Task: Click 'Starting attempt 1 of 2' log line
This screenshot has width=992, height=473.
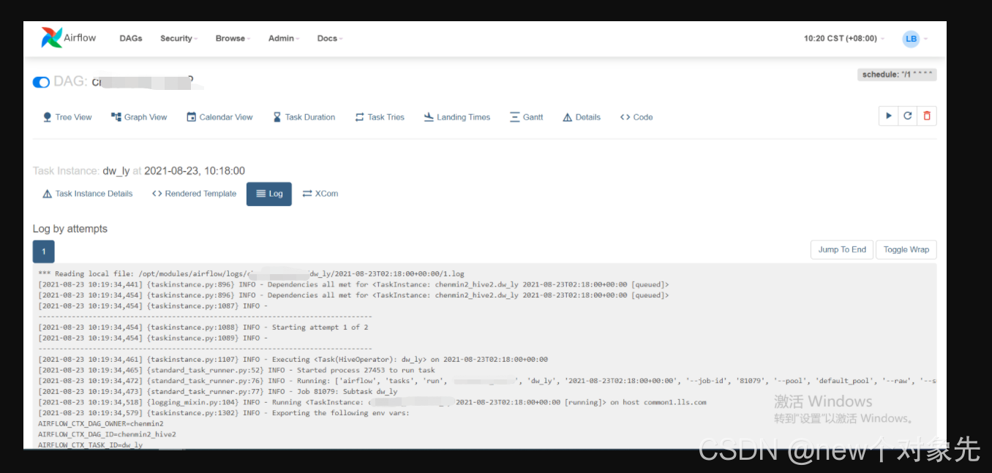Action: [x=203, y=328]
